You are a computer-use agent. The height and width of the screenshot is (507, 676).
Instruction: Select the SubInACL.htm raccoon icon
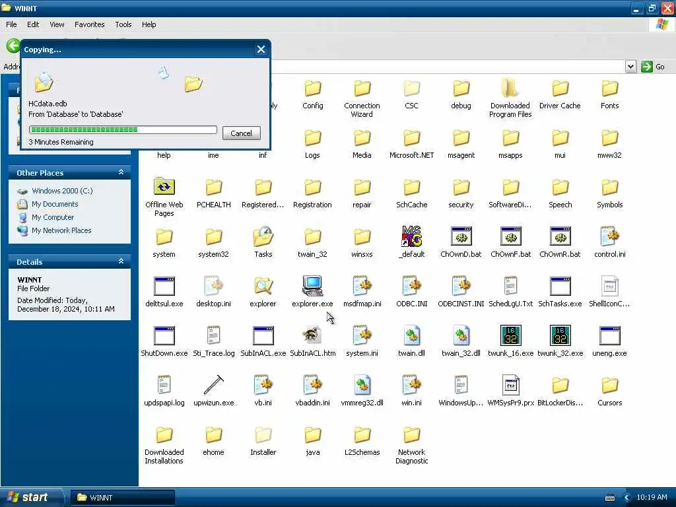click(x=312, y=335)
